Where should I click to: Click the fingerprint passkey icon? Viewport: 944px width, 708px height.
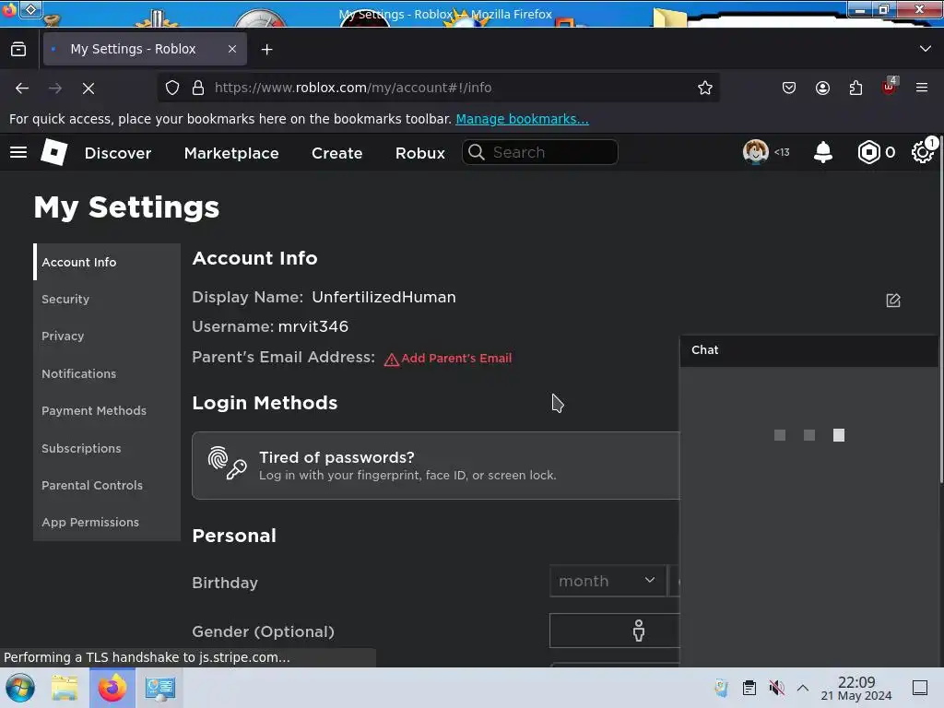[x=227, y=463]
